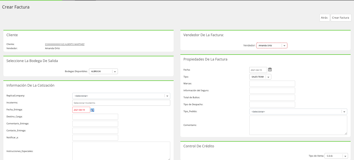The width and height of the screenshot is (354, 160).
Task: Select the Vendedor name text under Cliente
Action: (52, 48)
